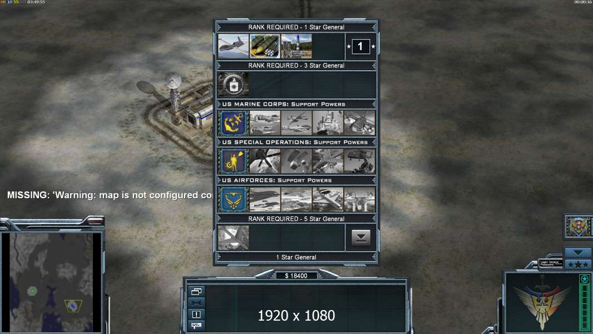The width and height of the screenshot is (593, 334).
Task: Select the US Airforces emblem
Action: coord(233,199)
